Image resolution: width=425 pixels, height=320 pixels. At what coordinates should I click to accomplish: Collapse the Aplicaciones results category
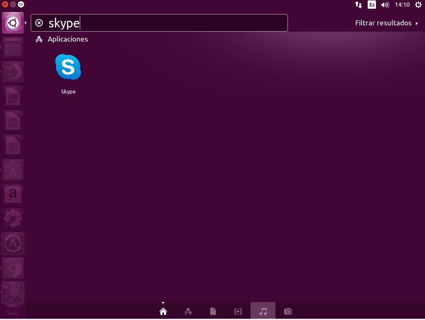pos(67,39)
